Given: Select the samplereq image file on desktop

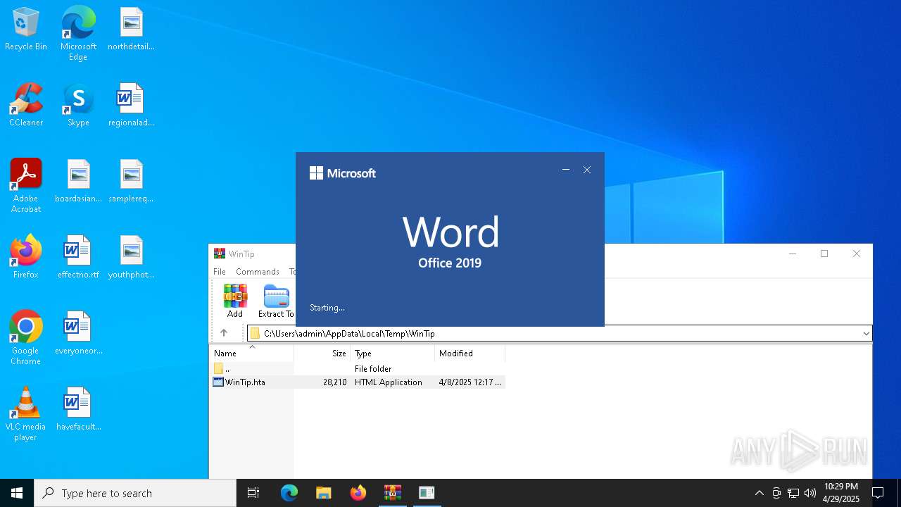Looking at the screenshot, I should tap(131, 182).
